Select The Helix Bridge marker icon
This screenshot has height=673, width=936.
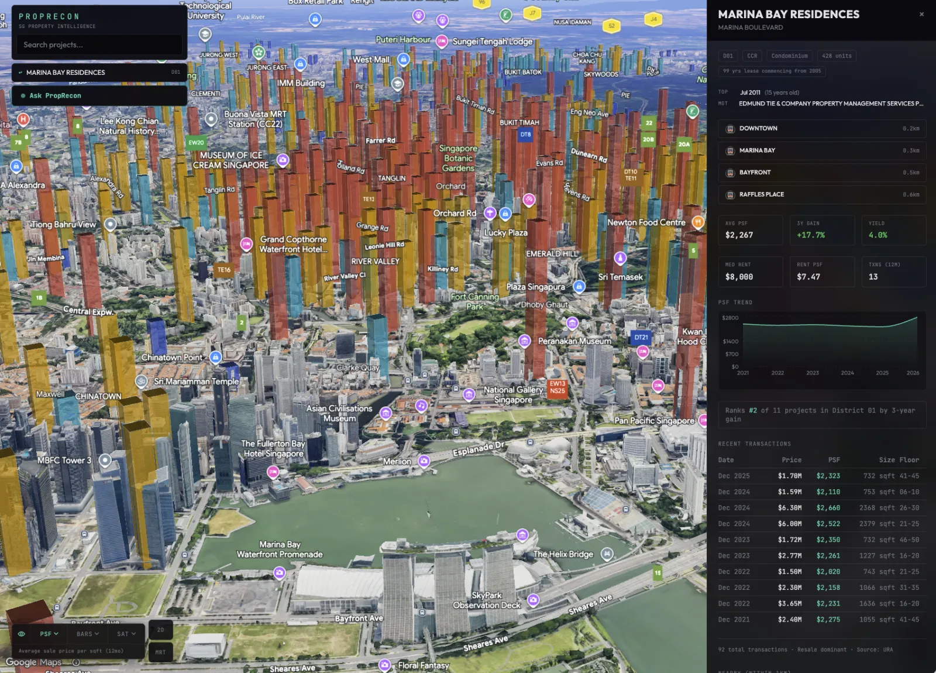point(607,554)
